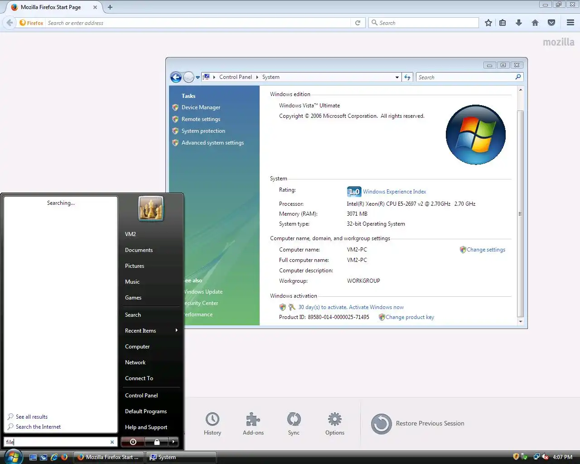Click Activate Windows now link
Viewport: 580px width, 464px height.
(376, 307)
